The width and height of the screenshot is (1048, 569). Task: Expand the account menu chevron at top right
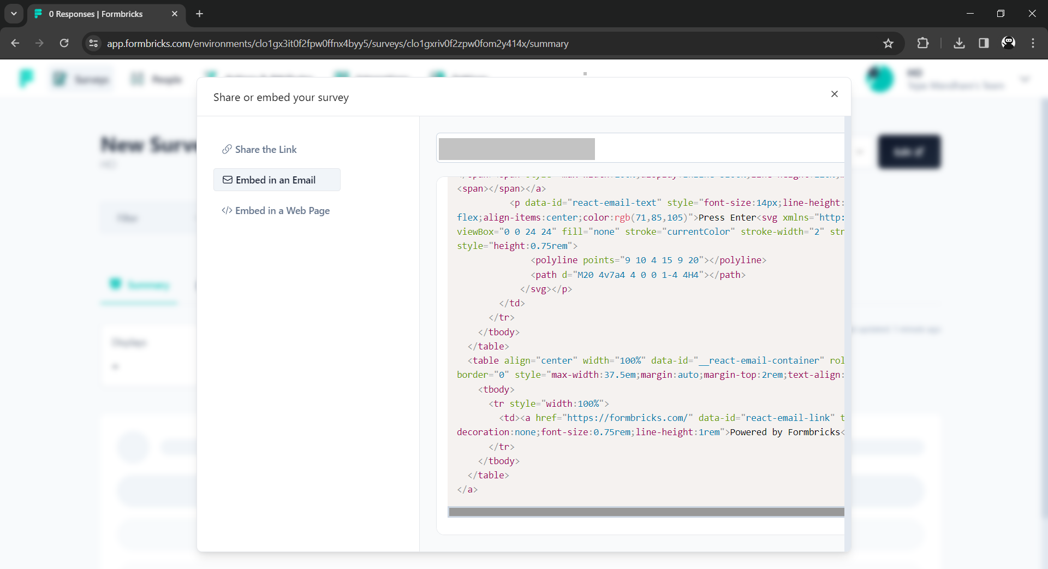pyautogui.click(x=1025, y=79)
